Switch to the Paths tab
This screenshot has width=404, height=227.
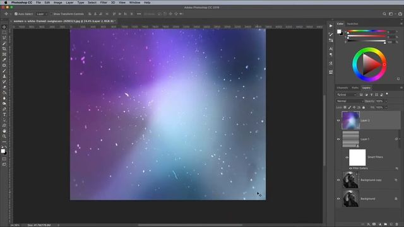pyautogui.click(x=355, y=88)
